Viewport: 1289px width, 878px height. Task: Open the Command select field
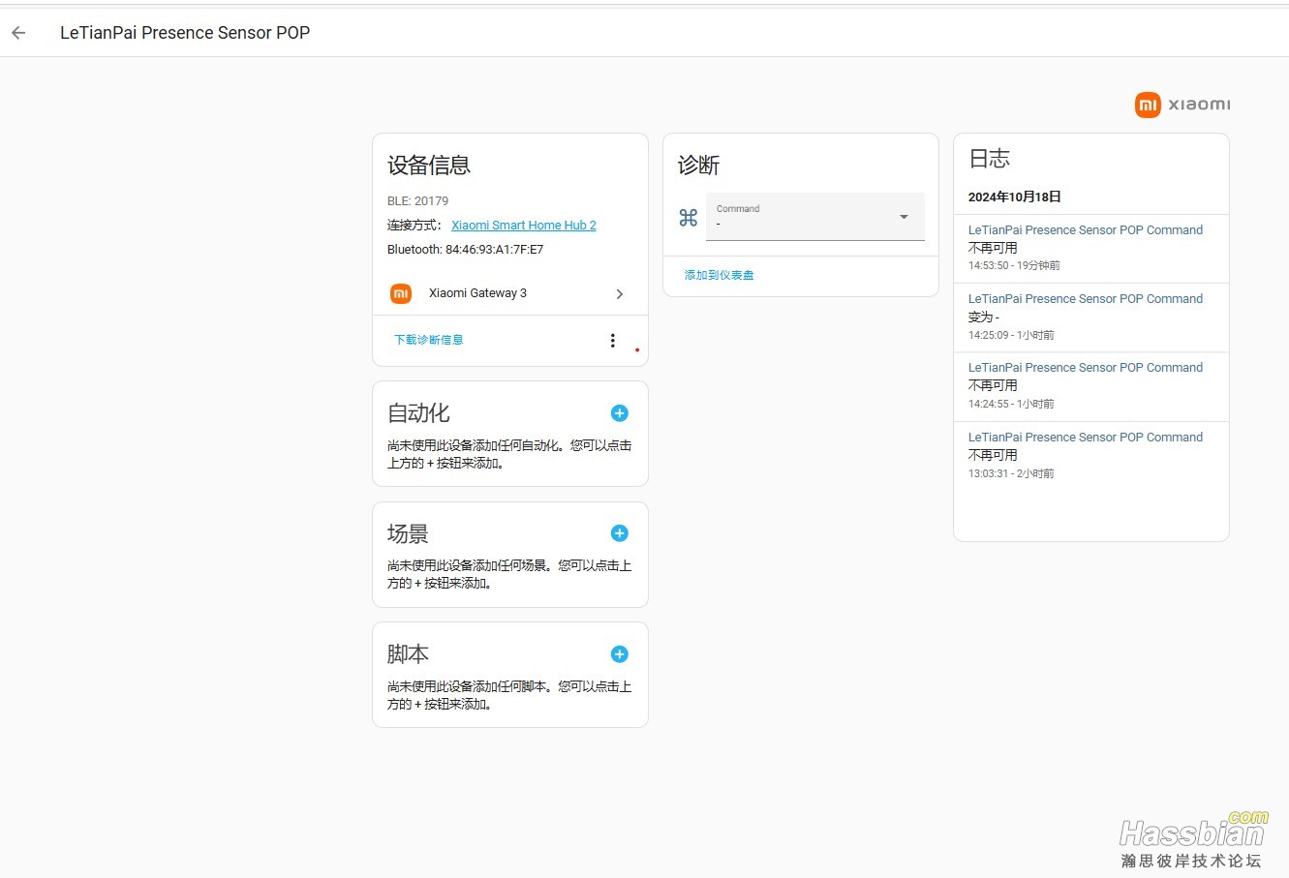click(815, 217)
